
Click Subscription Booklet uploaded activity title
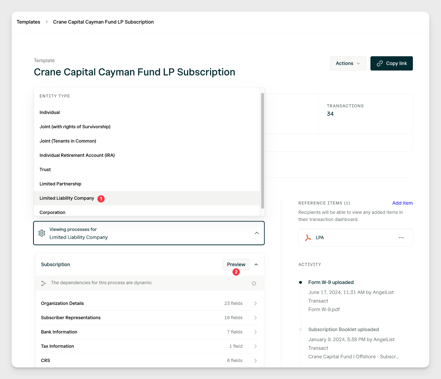click(x=343, y=329)
